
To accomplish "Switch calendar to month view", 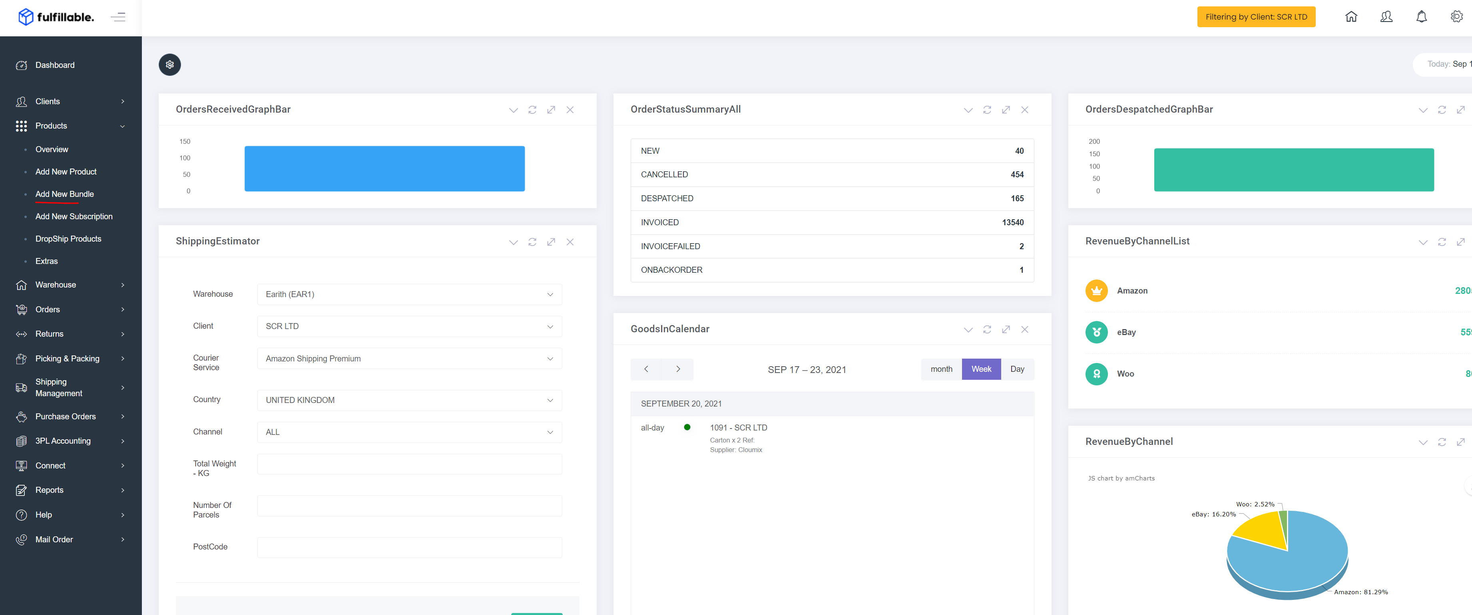I will coord(941,369).
